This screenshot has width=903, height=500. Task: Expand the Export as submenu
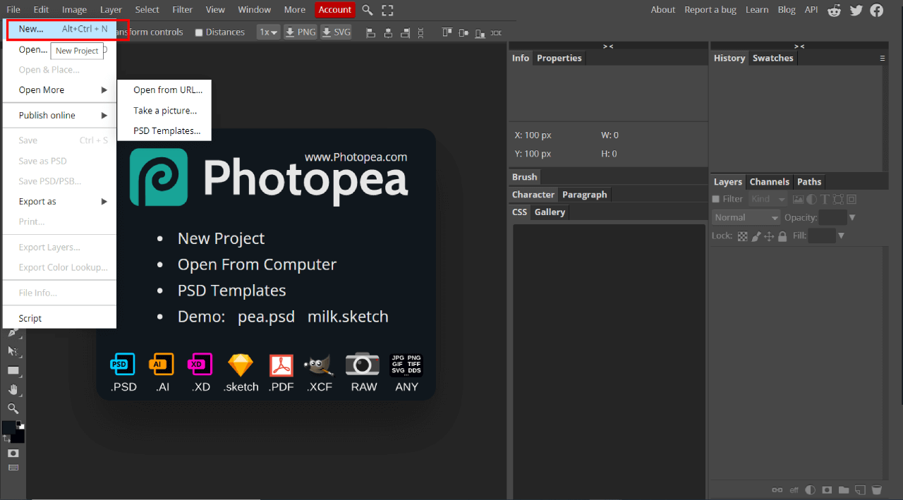tap(59, 202)
